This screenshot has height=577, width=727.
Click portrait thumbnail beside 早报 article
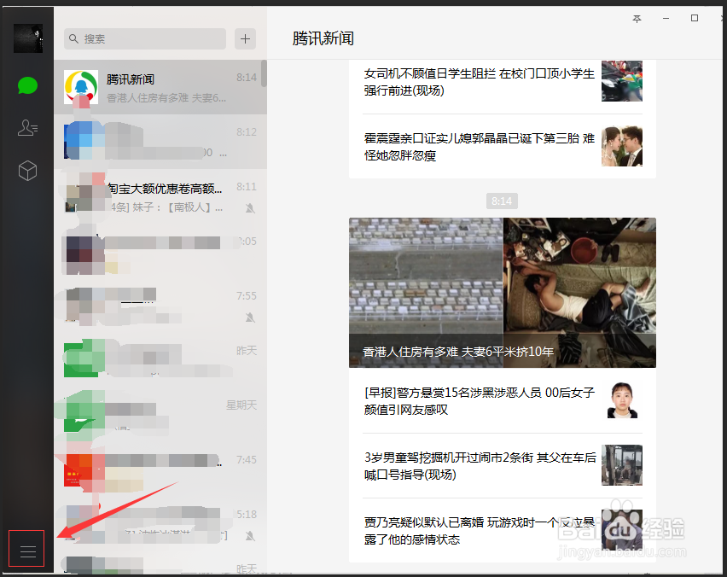pyautogui.click(x=622, y=400)
